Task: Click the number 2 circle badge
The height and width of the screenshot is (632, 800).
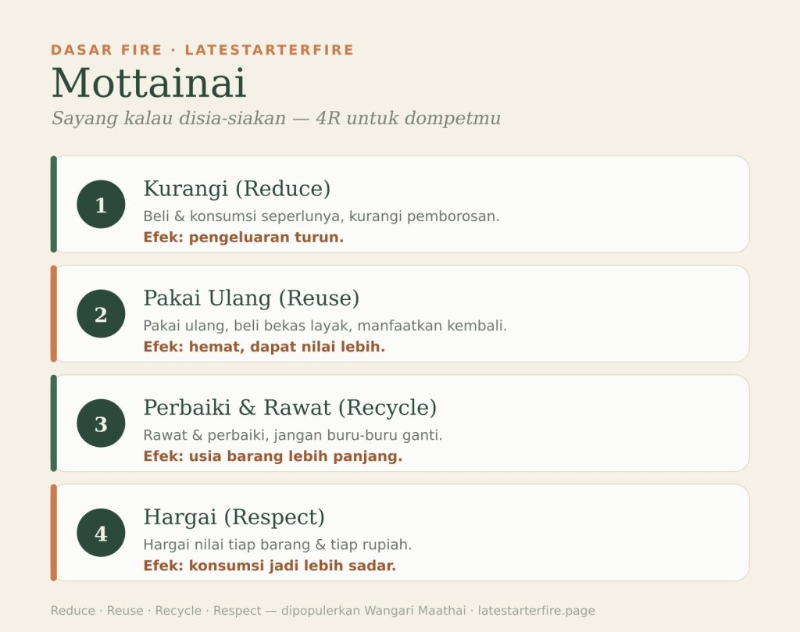Action: pyautogui.click(x=101, y=314)
